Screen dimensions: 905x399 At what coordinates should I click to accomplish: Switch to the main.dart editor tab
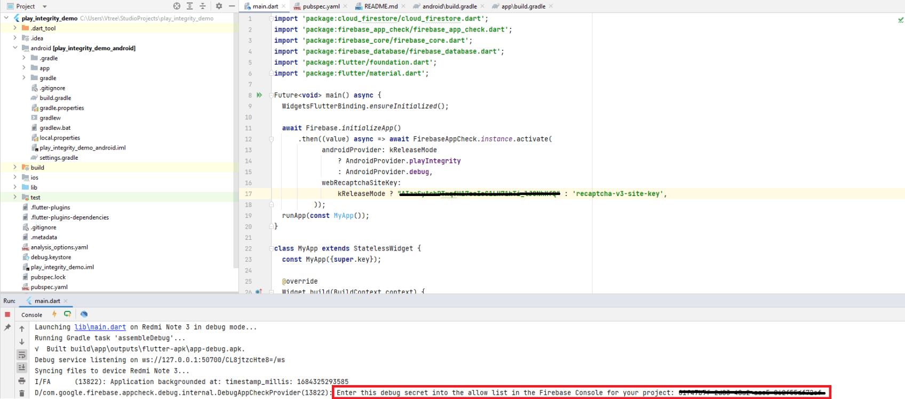point(265,6)
